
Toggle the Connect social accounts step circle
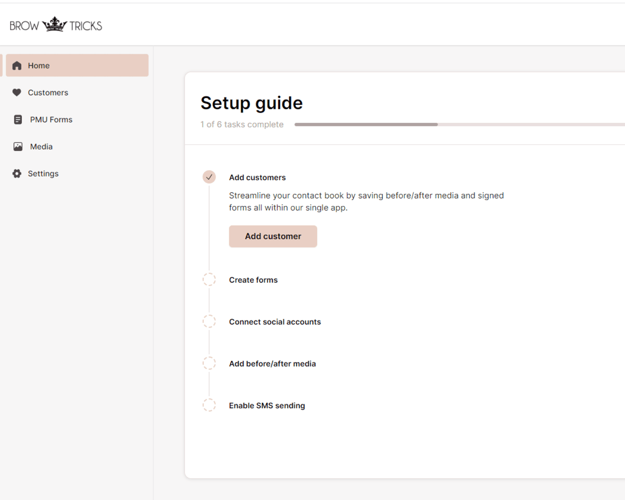point(209,322)
